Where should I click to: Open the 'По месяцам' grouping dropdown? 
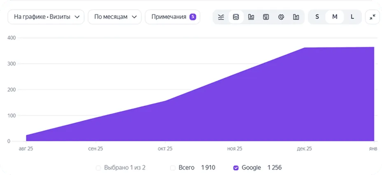click(115, 17)
